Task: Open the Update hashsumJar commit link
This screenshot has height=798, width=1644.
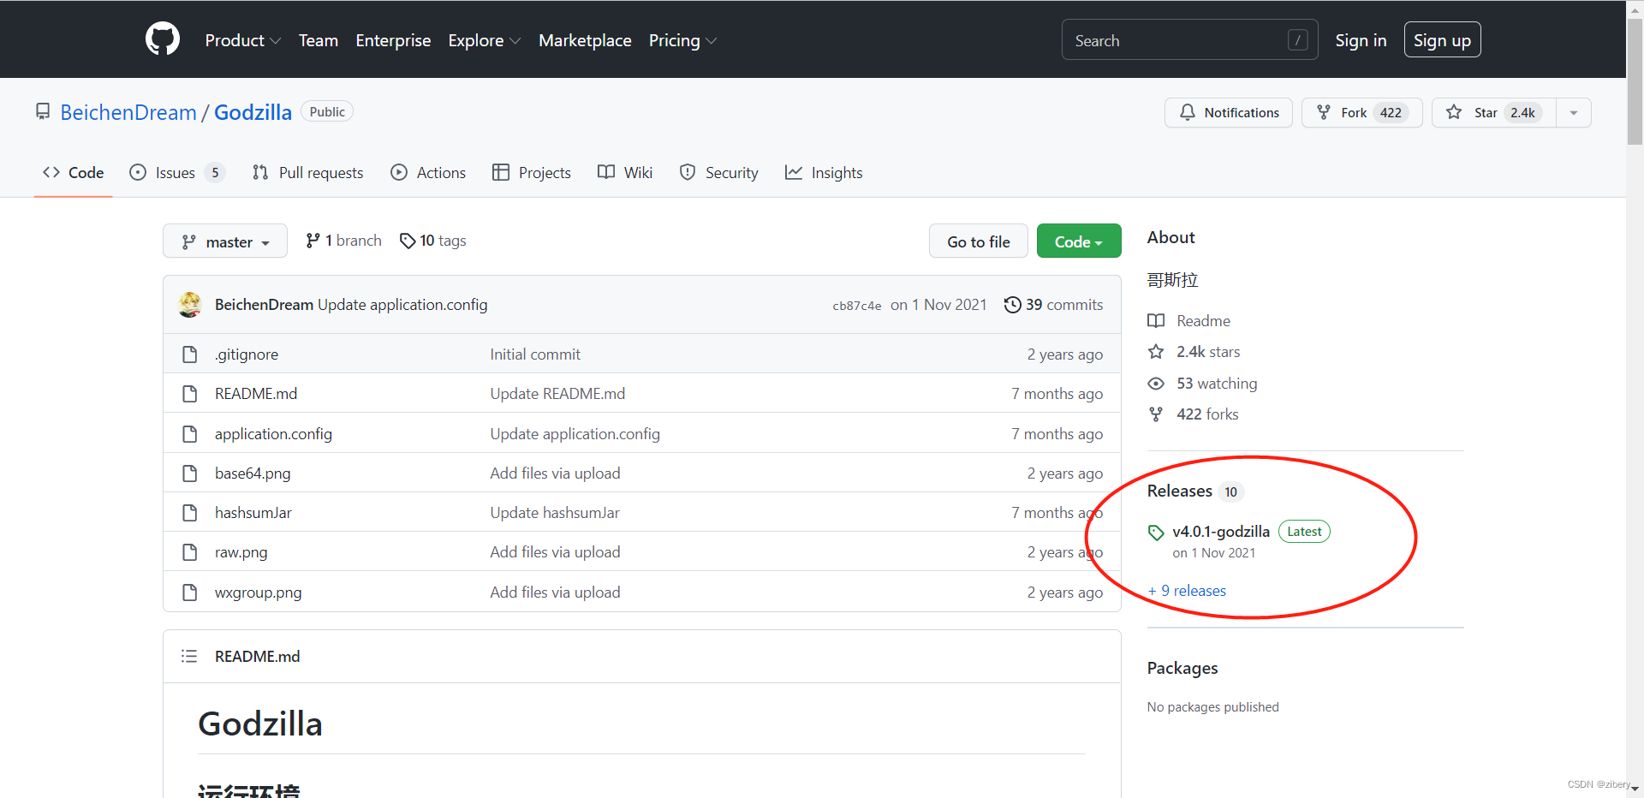Action: (555, 513)
